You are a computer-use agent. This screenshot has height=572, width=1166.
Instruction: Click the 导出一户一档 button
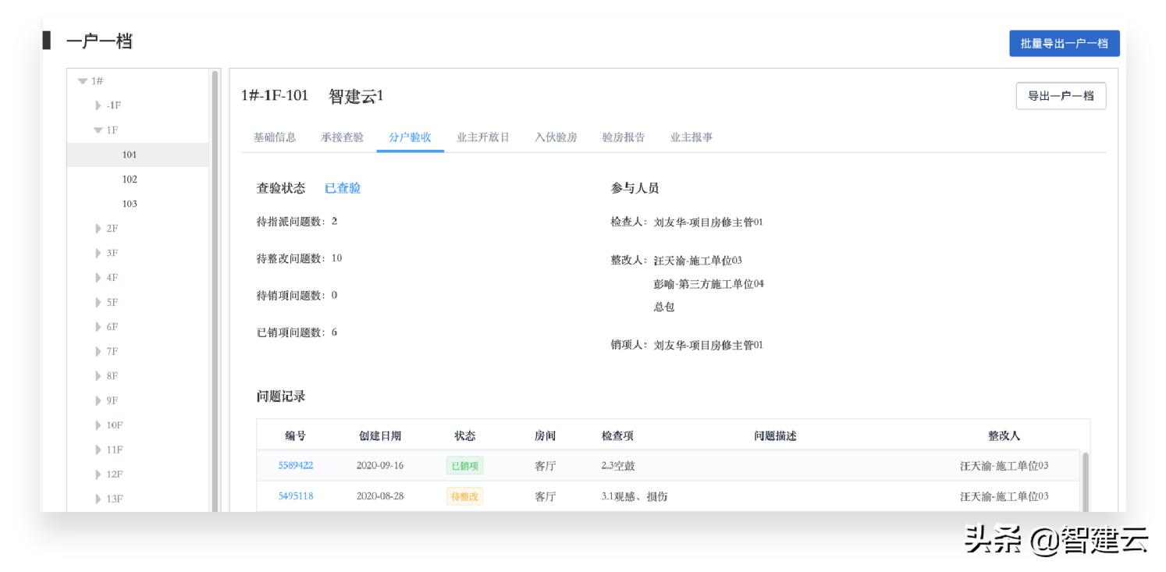tap(1061, 95)
